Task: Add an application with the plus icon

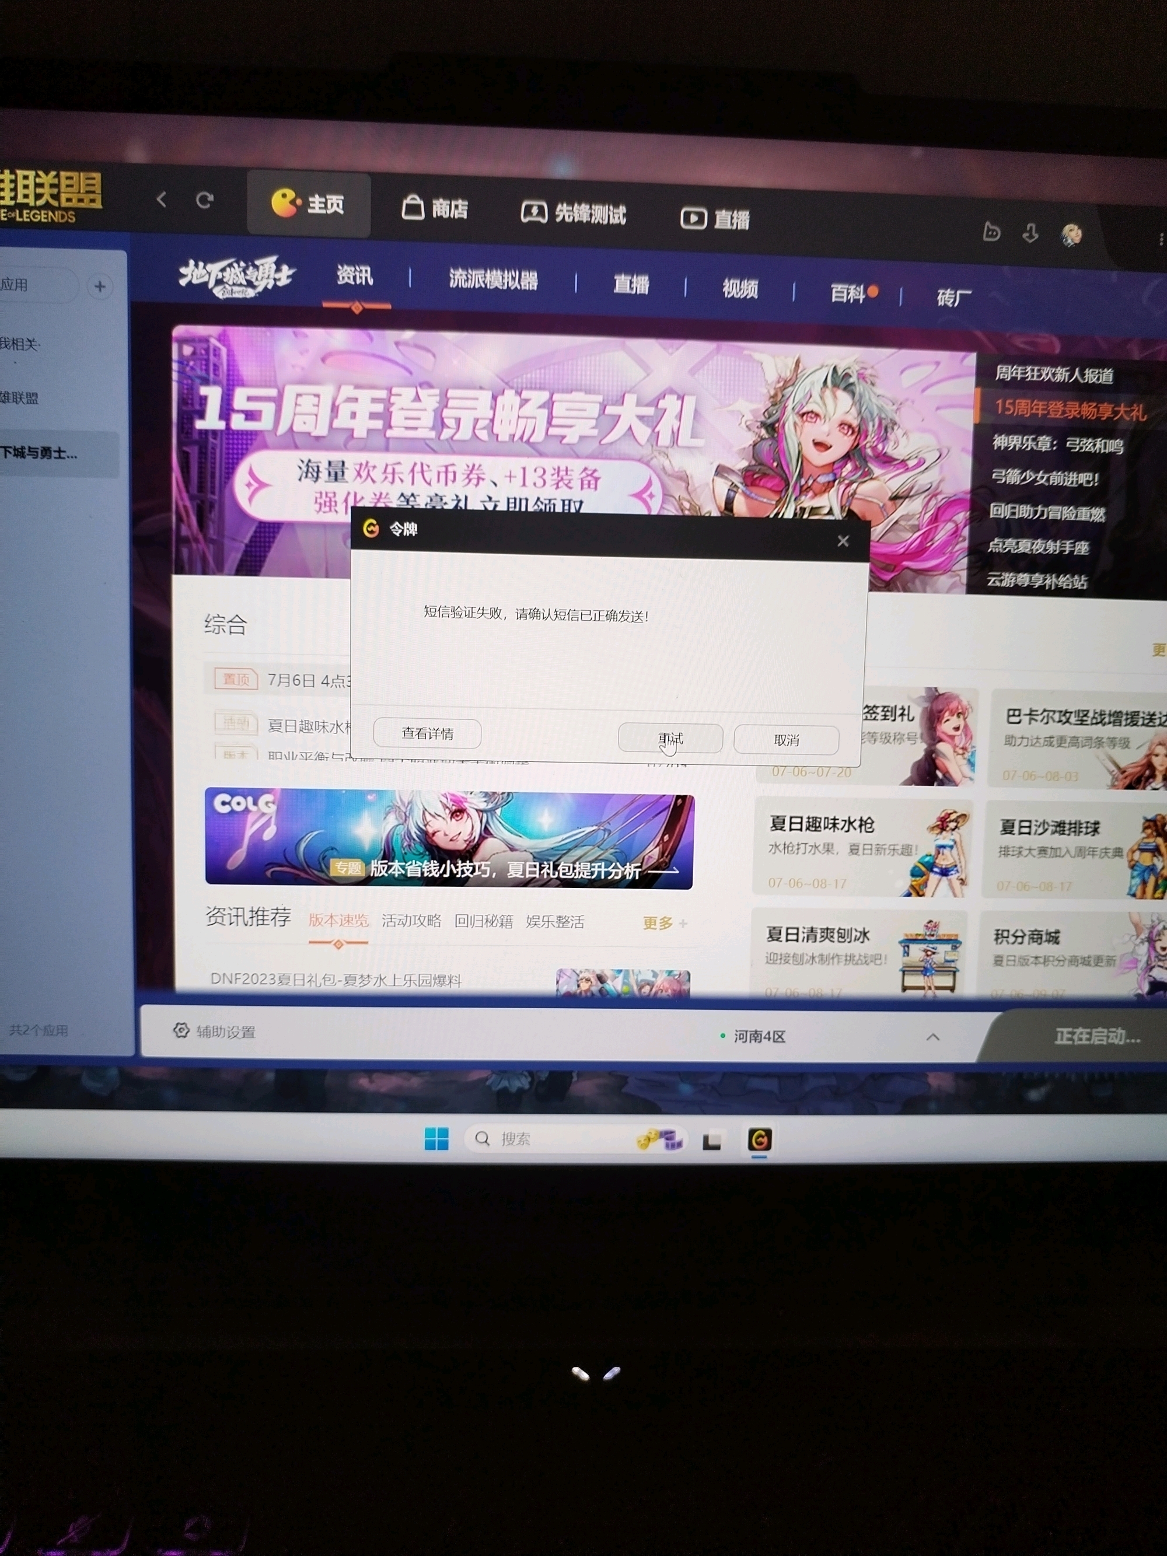Action: (x=100, y=286)
